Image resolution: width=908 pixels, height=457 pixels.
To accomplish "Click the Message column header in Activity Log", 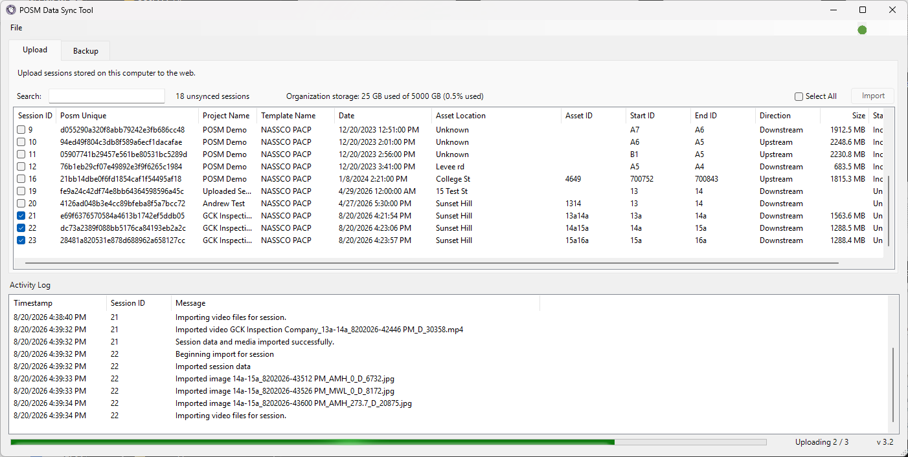I will (x=356, y=303).
